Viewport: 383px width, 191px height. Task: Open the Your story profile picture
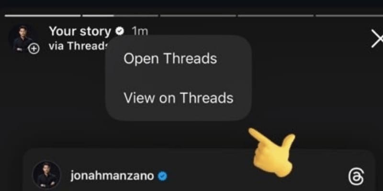coord(23,38)
